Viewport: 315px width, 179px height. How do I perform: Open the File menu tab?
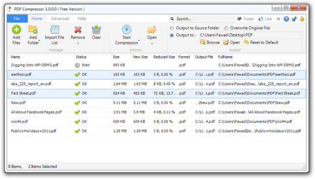[17, 19]
